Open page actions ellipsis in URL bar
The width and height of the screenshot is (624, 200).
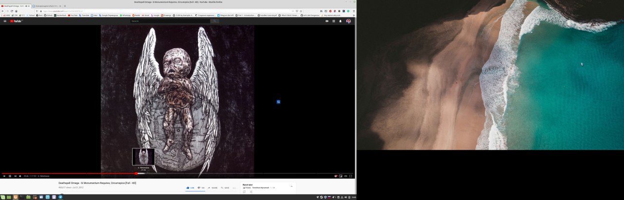click(x=293, y=11)
